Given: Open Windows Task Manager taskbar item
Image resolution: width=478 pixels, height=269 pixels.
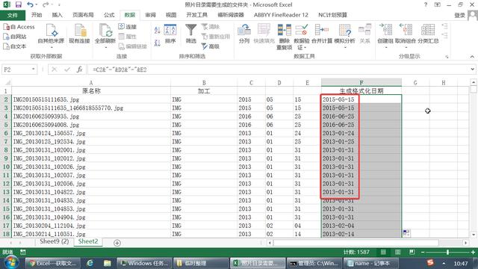Looking at the screenshot, I should click(144, 263).
